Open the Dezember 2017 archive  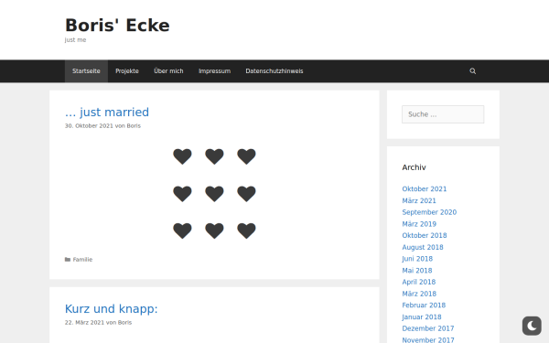click(x=428, y=328)
